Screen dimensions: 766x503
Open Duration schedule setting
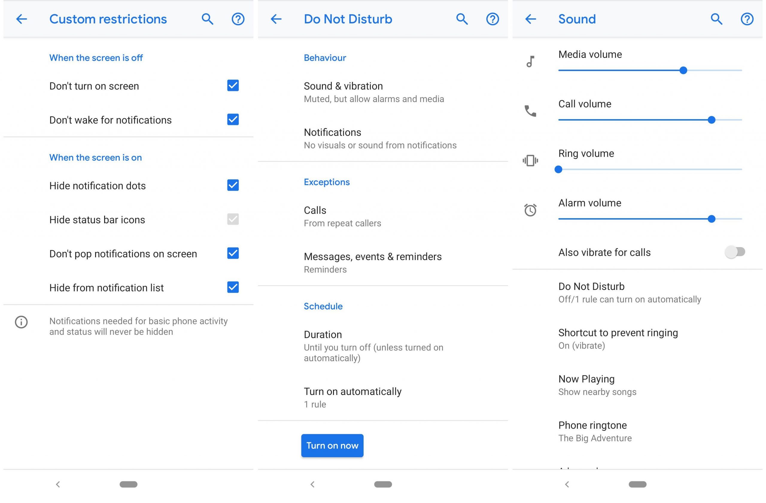coord(373,346)
